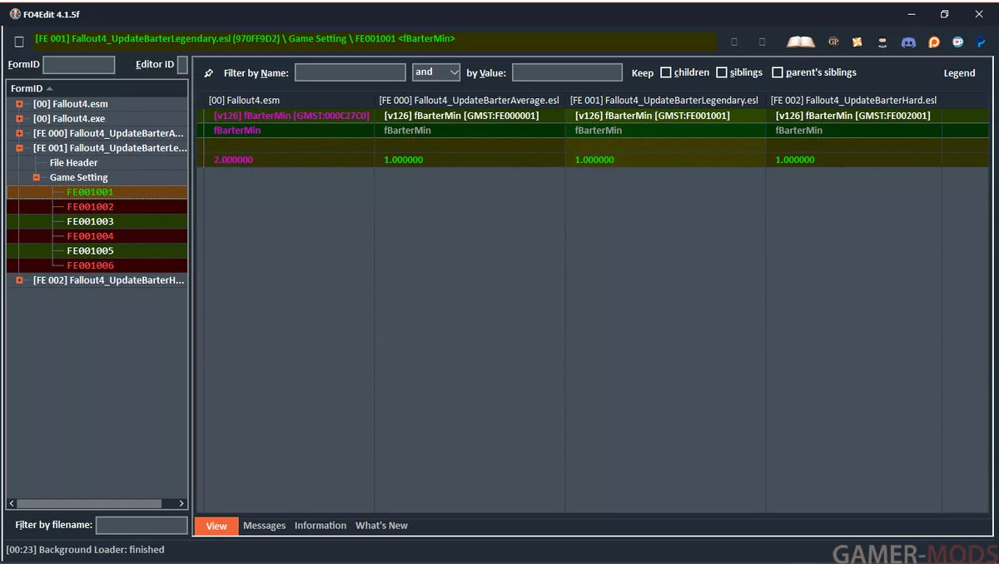The width and height of the screenshot is (999, 564).
Task: Click the tree scrollbar left arrow
Action: click(12, 504)
